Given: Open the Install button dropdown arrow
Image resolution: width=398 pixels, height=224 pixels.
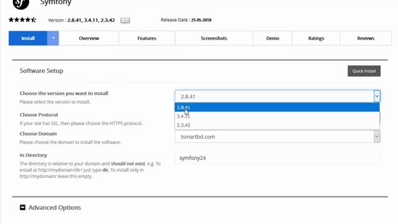Looking at the screenshot, I should click(x=53, y=39).
